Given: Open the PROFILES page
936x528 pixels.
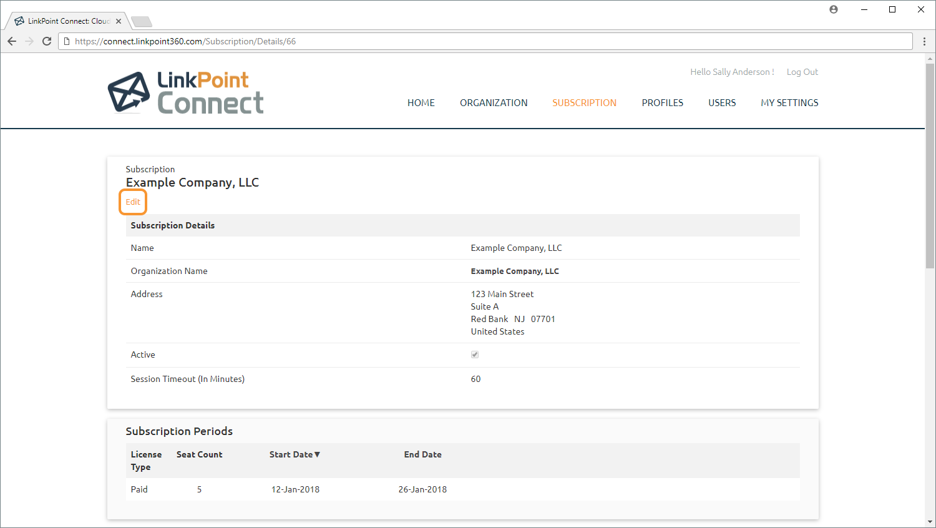Looking at the screenshot, I should pyautogui.click(x=663, y=103).
